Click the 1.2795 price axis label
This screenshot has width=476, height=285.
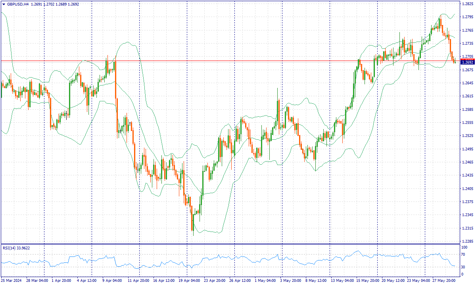click(468, 17)
